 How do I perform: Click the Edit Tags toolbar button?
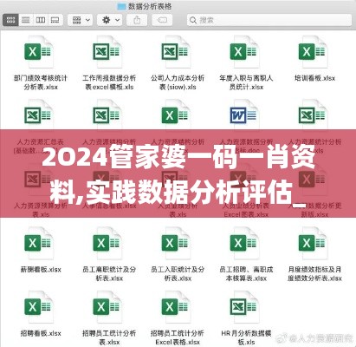pyautogui.click(x=163, y=20)
